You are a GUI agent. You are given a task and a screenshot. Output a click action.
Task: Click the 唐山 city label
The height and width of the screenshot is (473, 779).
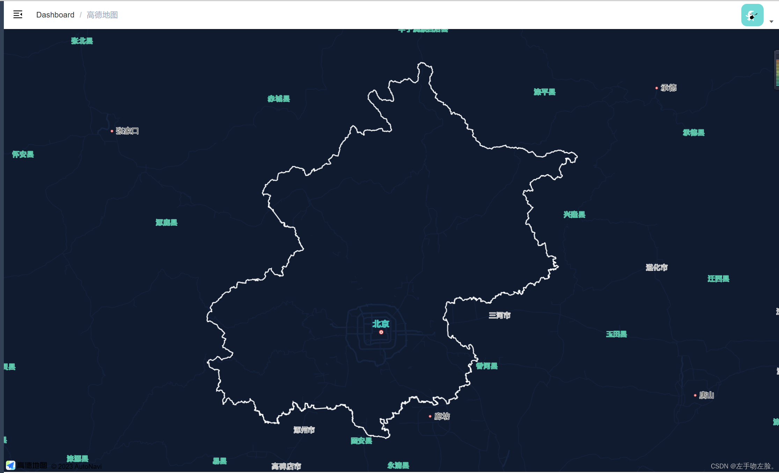coord(706,395)
